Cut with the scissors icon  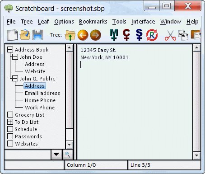(x=170, y=35)
